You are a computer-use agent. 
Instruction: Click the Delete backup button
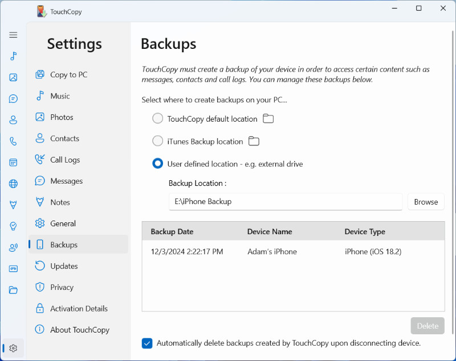click(427, 326)
